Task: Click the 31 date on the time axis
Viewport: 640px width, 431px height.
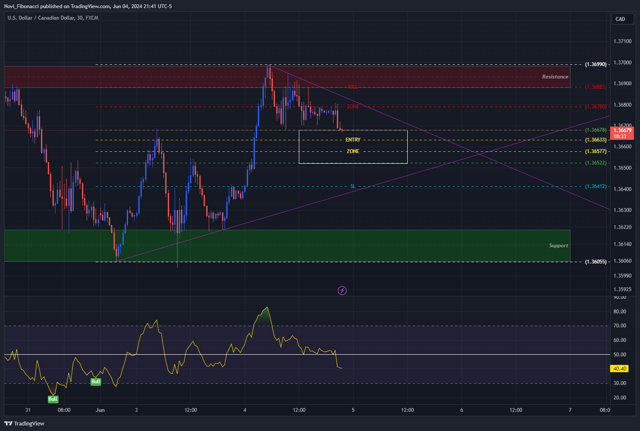Action: click(28, 410)
